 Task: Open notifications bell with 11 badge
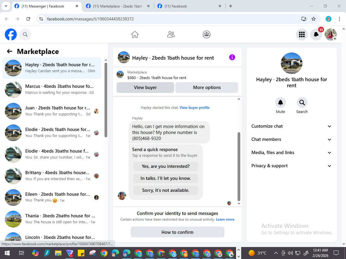(316, 34)
